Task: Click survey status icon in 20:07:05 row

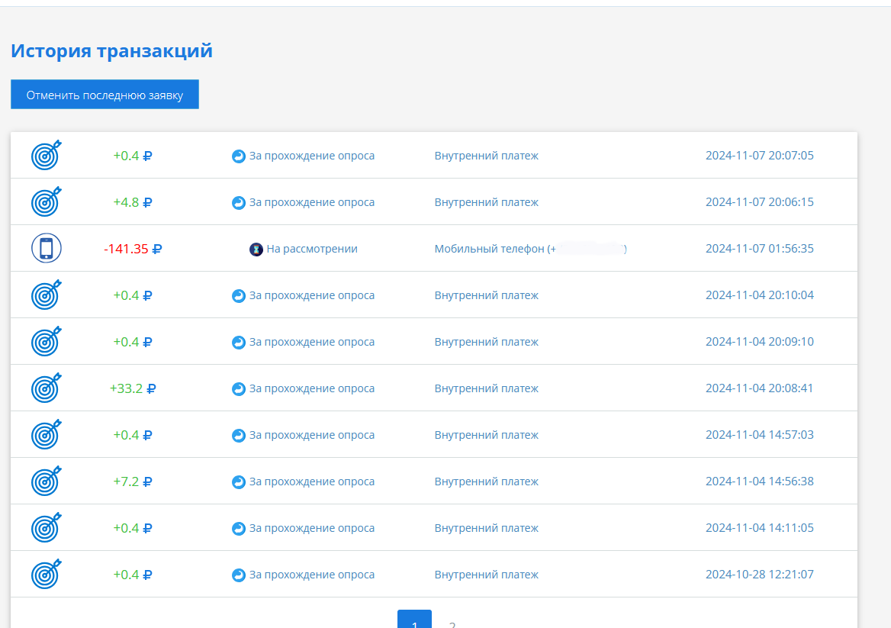Action: click(x=239, y=156)
